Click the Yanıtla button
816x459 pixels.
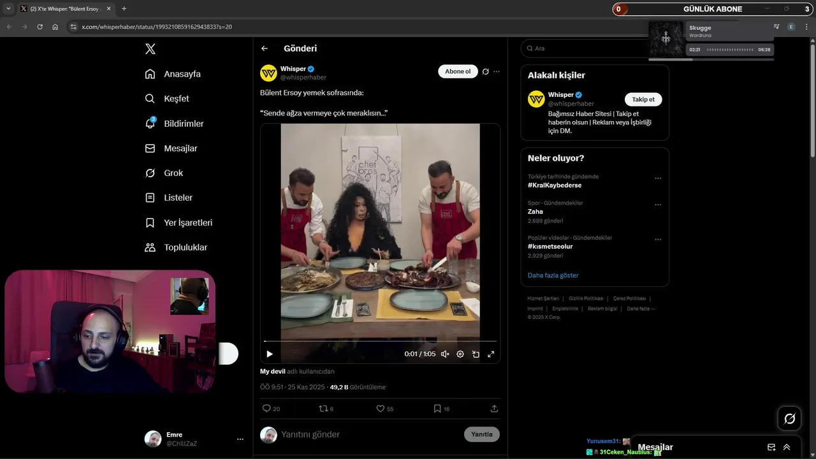pos(482,434)
